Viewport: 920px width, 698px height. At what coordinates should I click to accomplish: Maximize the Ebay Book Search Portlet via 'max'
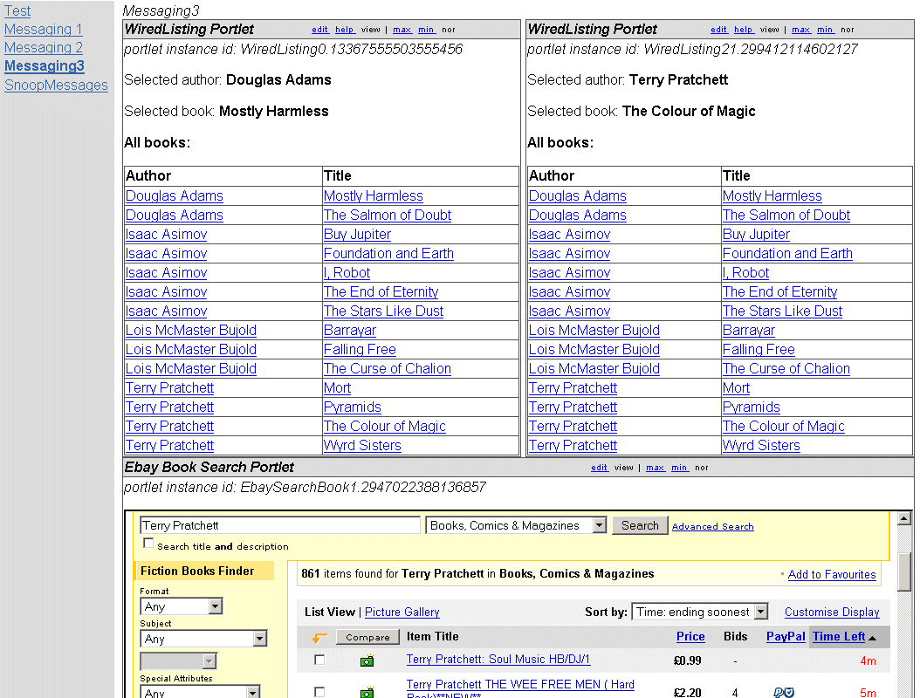(x=655, y=468)
